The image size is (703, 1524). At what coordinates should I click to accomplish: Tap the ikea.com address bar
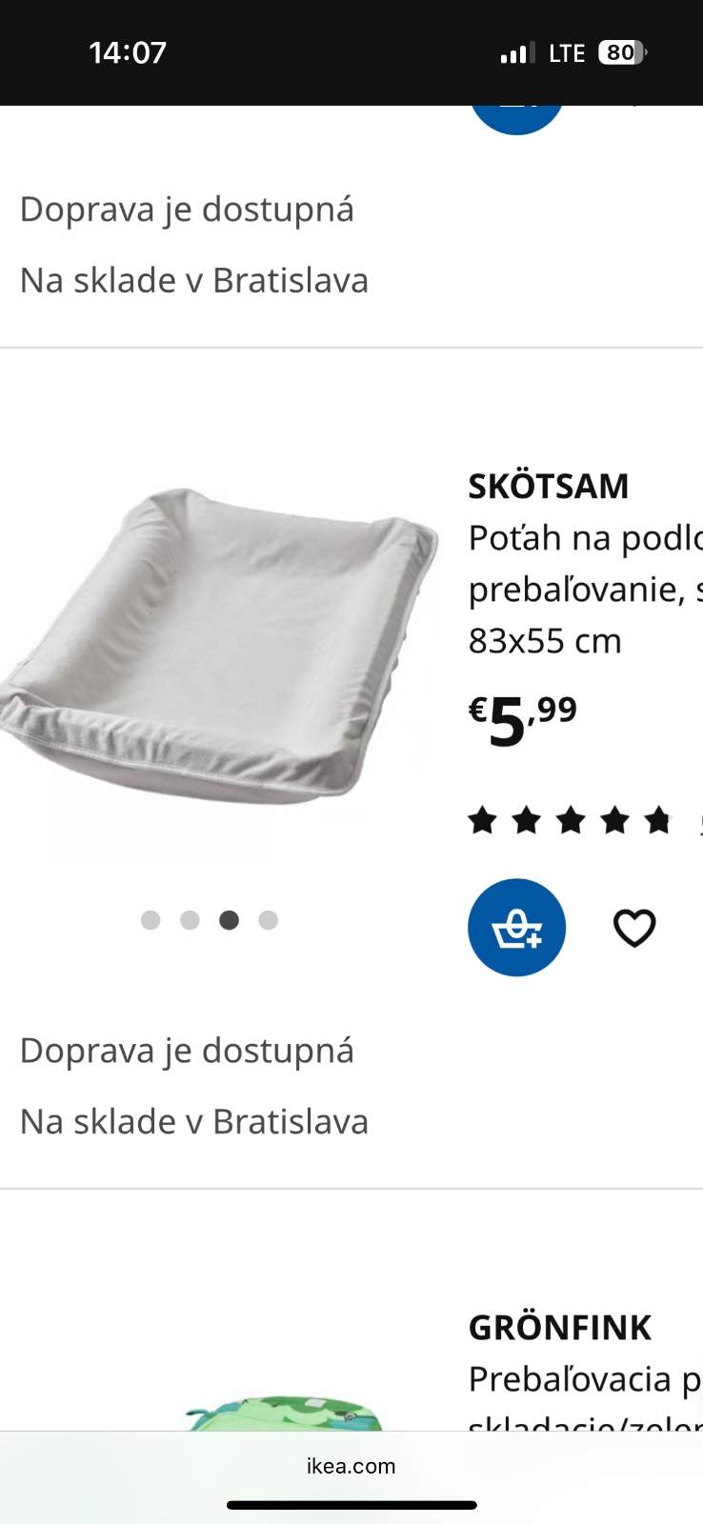click(351, 1466)
